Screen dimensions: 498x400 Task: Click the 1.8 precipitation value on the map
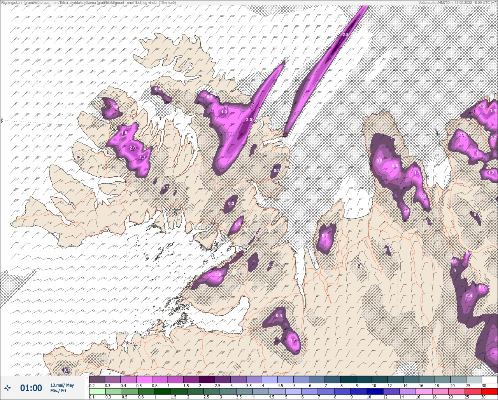pos(124,133)
